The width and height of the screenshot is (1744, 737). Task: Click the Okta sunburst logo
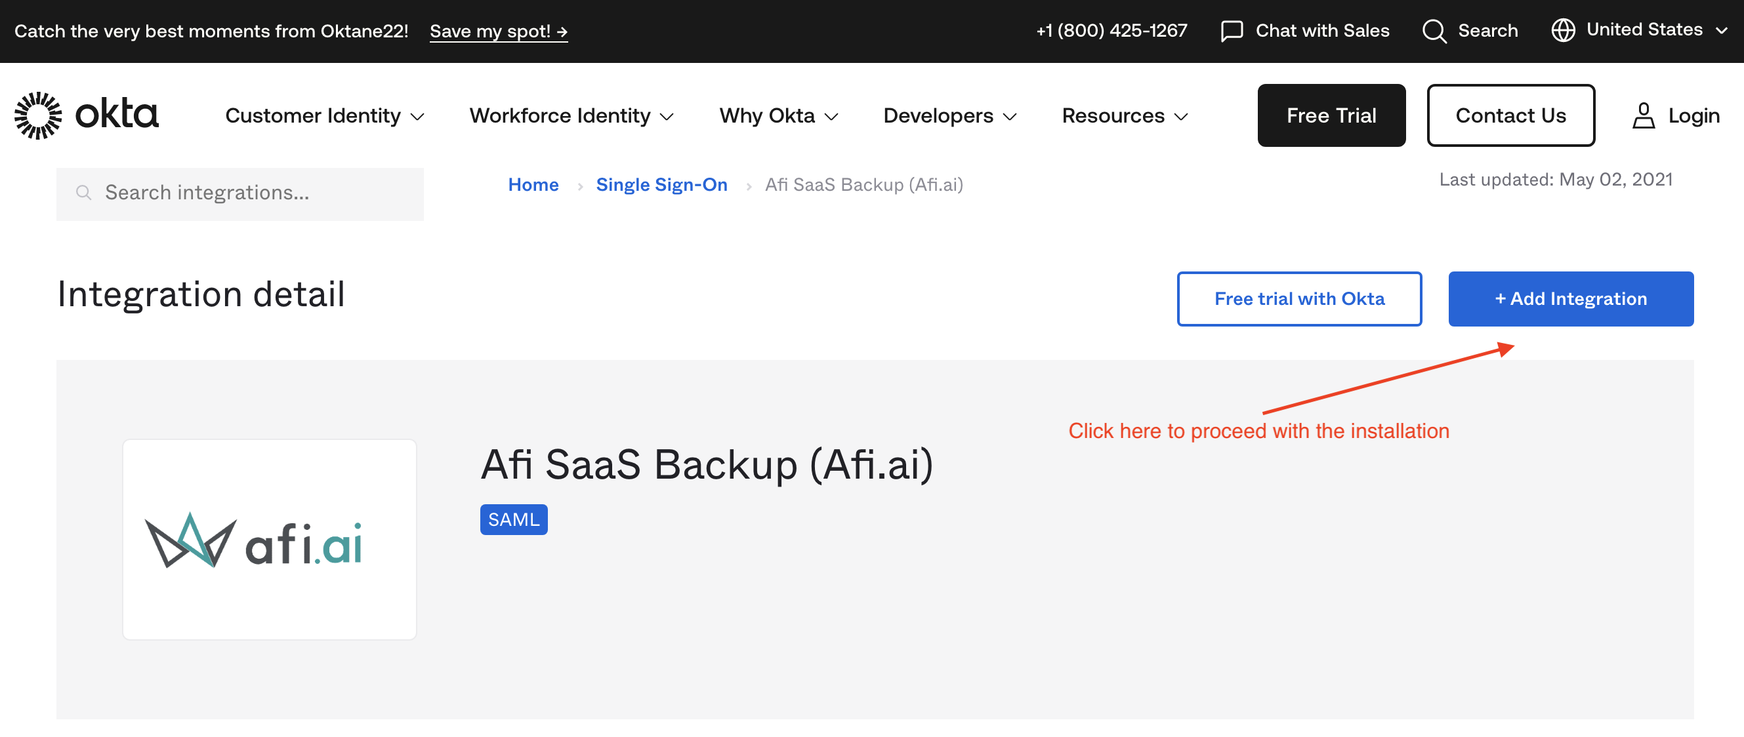pos(38,115)
